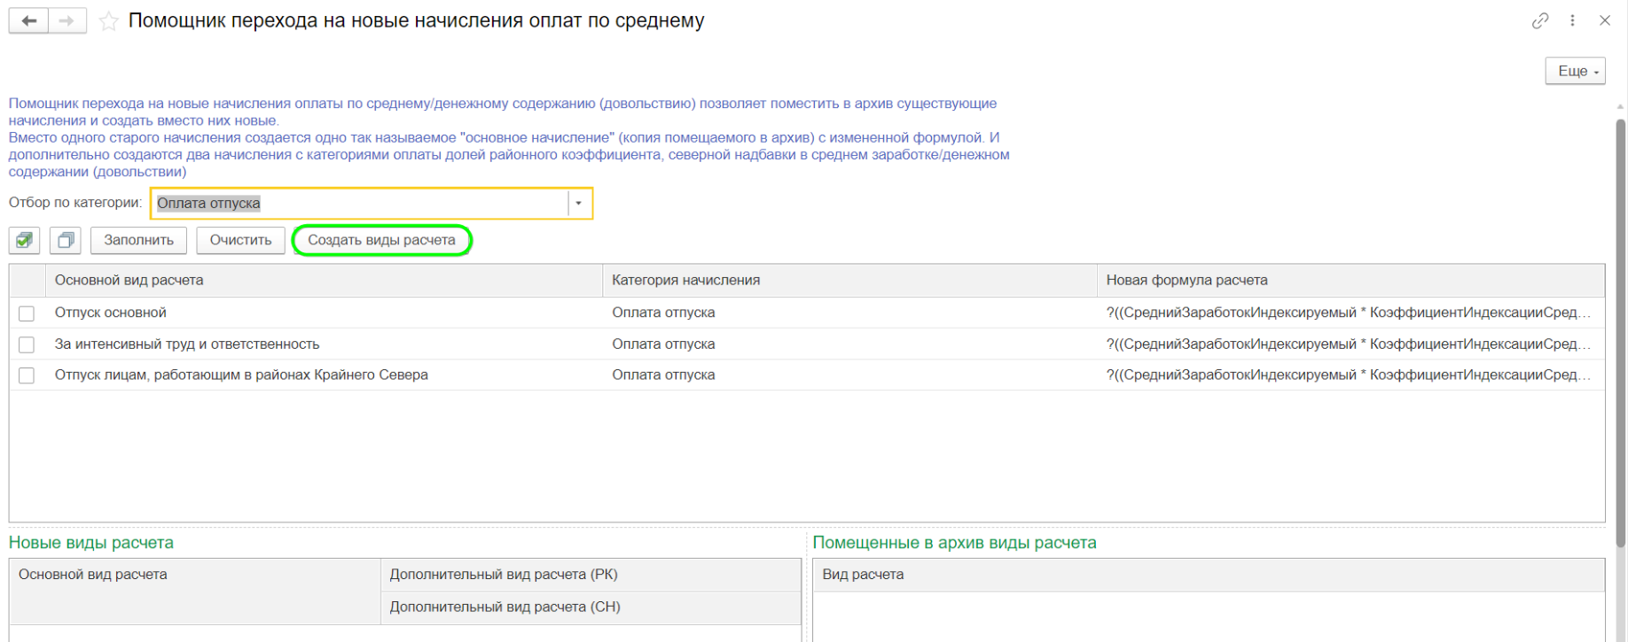Image resolution: width=1628 pixels, height=642 pixels.
Task: Select the Отпуск основной row text
Action: (111, 313)
